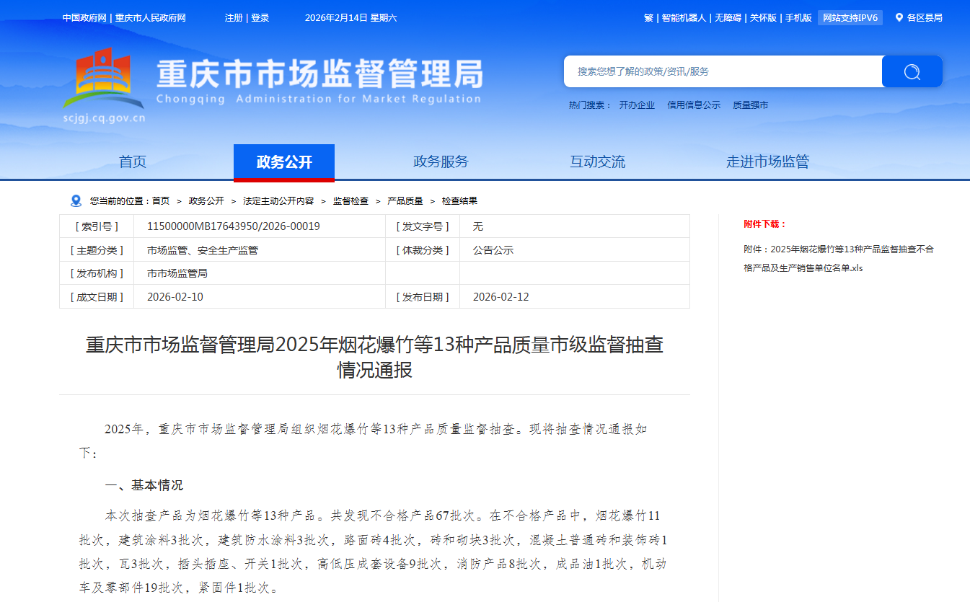Open the 首页 navigation tab

[x=133, y=162]
